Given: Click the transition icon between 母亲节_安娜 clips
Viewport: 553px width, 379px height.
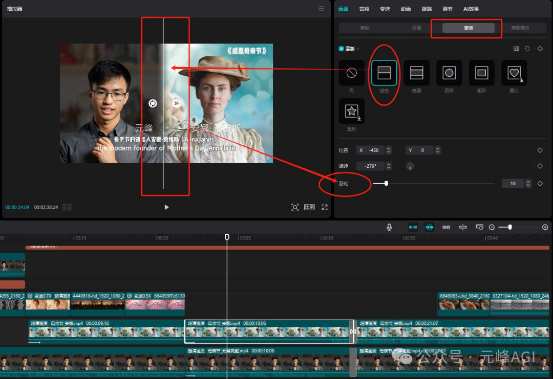Looking at the screenshot, I should pos(352,331).
